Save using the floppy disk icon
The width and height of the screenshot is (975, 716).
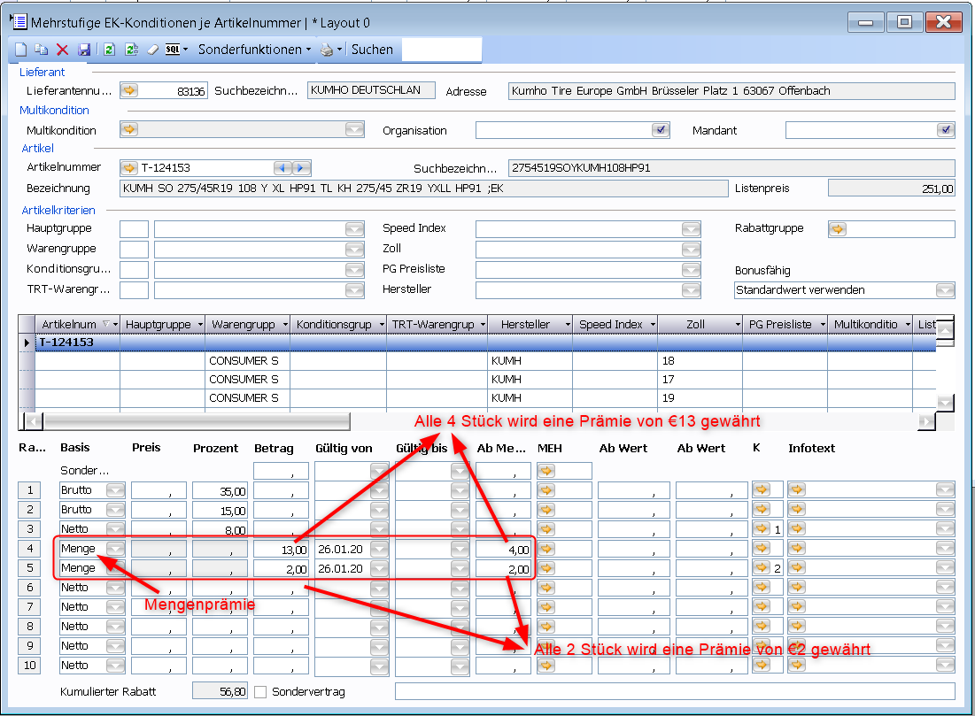pos(85,50)
